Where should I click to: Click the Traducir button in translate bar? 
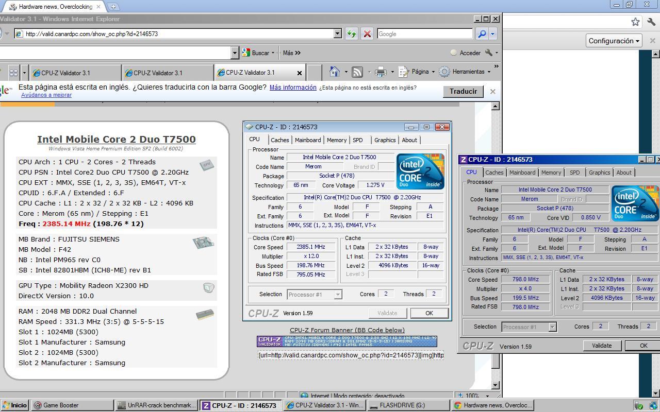[463, 91]
